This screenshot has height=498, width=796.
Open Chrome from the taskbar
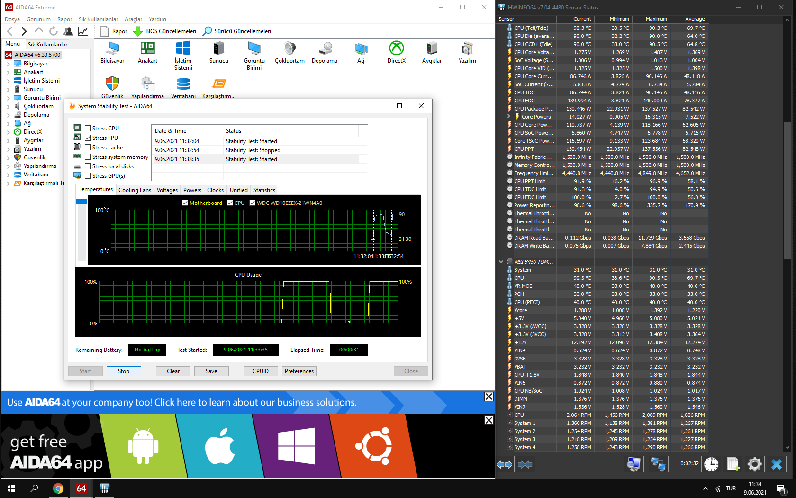58,488
